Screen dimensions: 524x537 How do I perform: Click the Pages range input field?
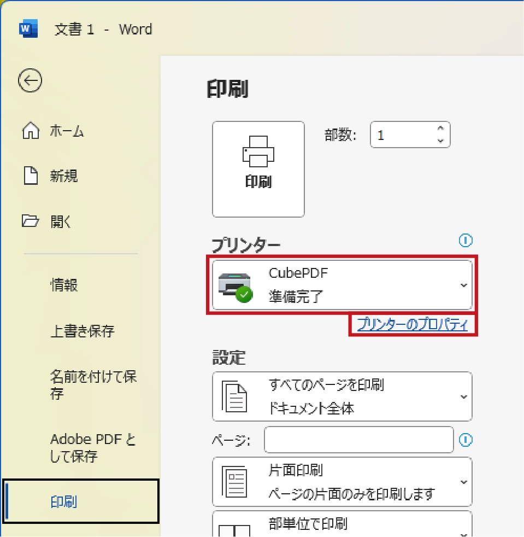point(358,440)
